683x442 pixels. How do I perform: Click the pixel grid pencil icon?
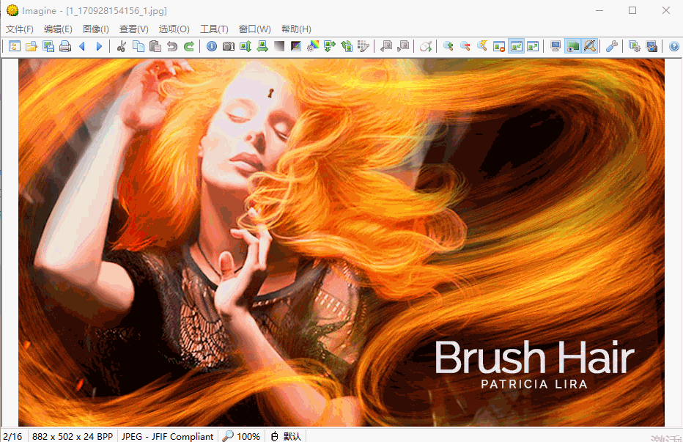[x=363, y=46]
